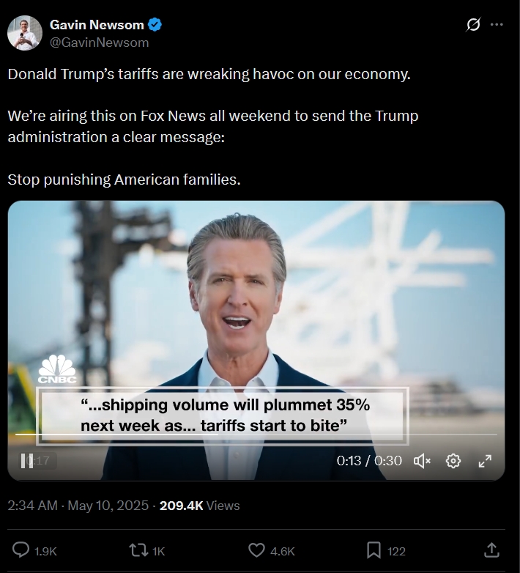Expand the video to fullscreen
The width and height of the screenshot is (520, 573).
(x=485, y=461)
